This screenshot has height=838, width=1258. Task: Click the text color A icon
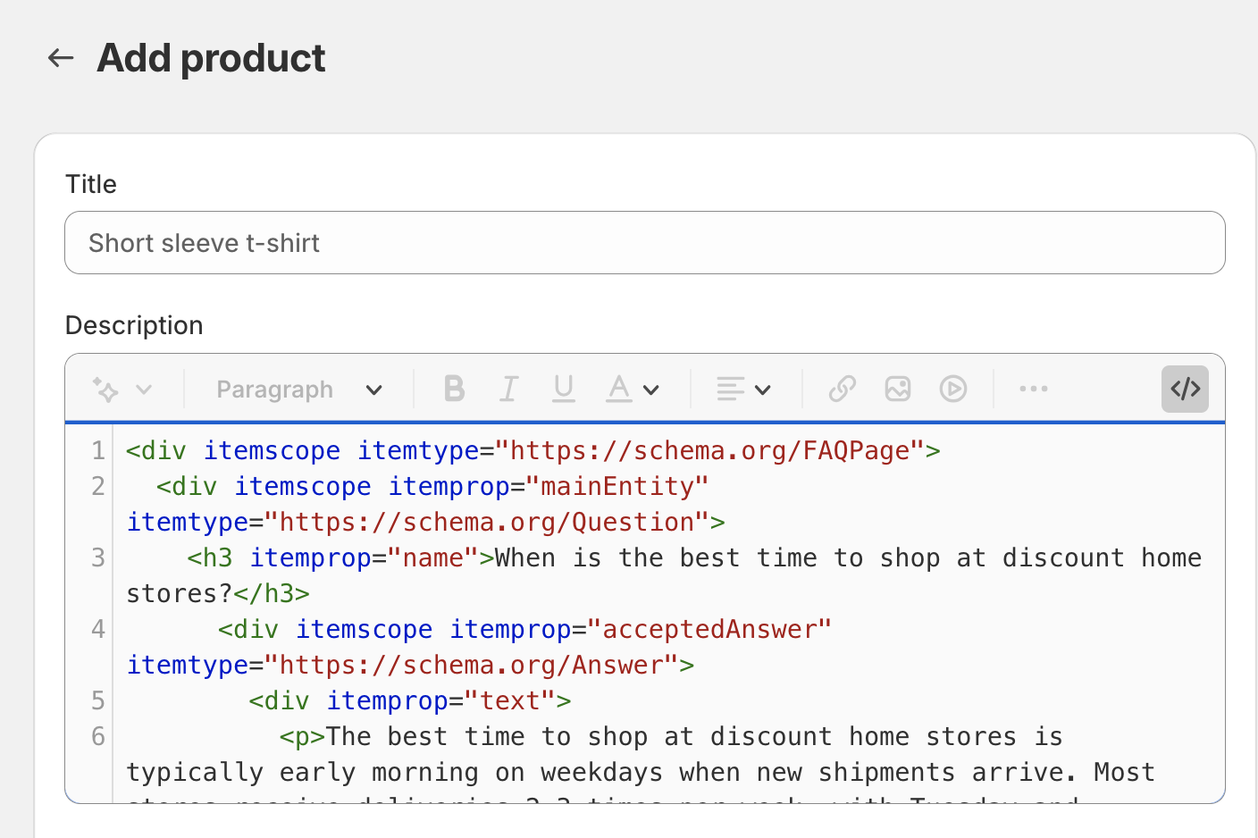click(618, 389)
